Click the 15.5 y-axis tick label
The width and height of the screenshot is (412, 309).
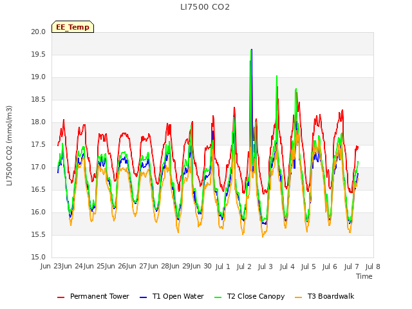point(39,234)
